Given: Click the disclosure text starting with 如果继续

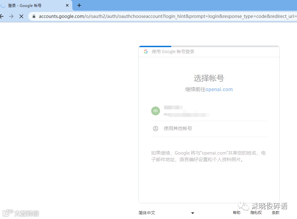Looking at the screenshot, I should tap(208, 156).
